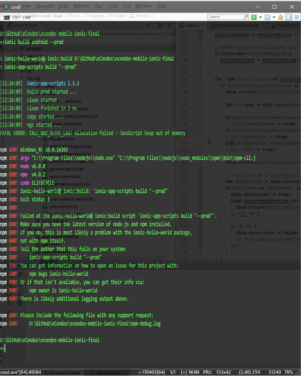The height and width of the screenshot is (376, 301).
Task: Select the '<1> cmd' console tab
Action: [18, 17]
